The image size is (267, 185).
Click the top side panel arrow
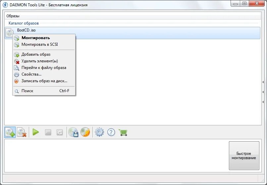pyautogui.click(x=263, y=82)
